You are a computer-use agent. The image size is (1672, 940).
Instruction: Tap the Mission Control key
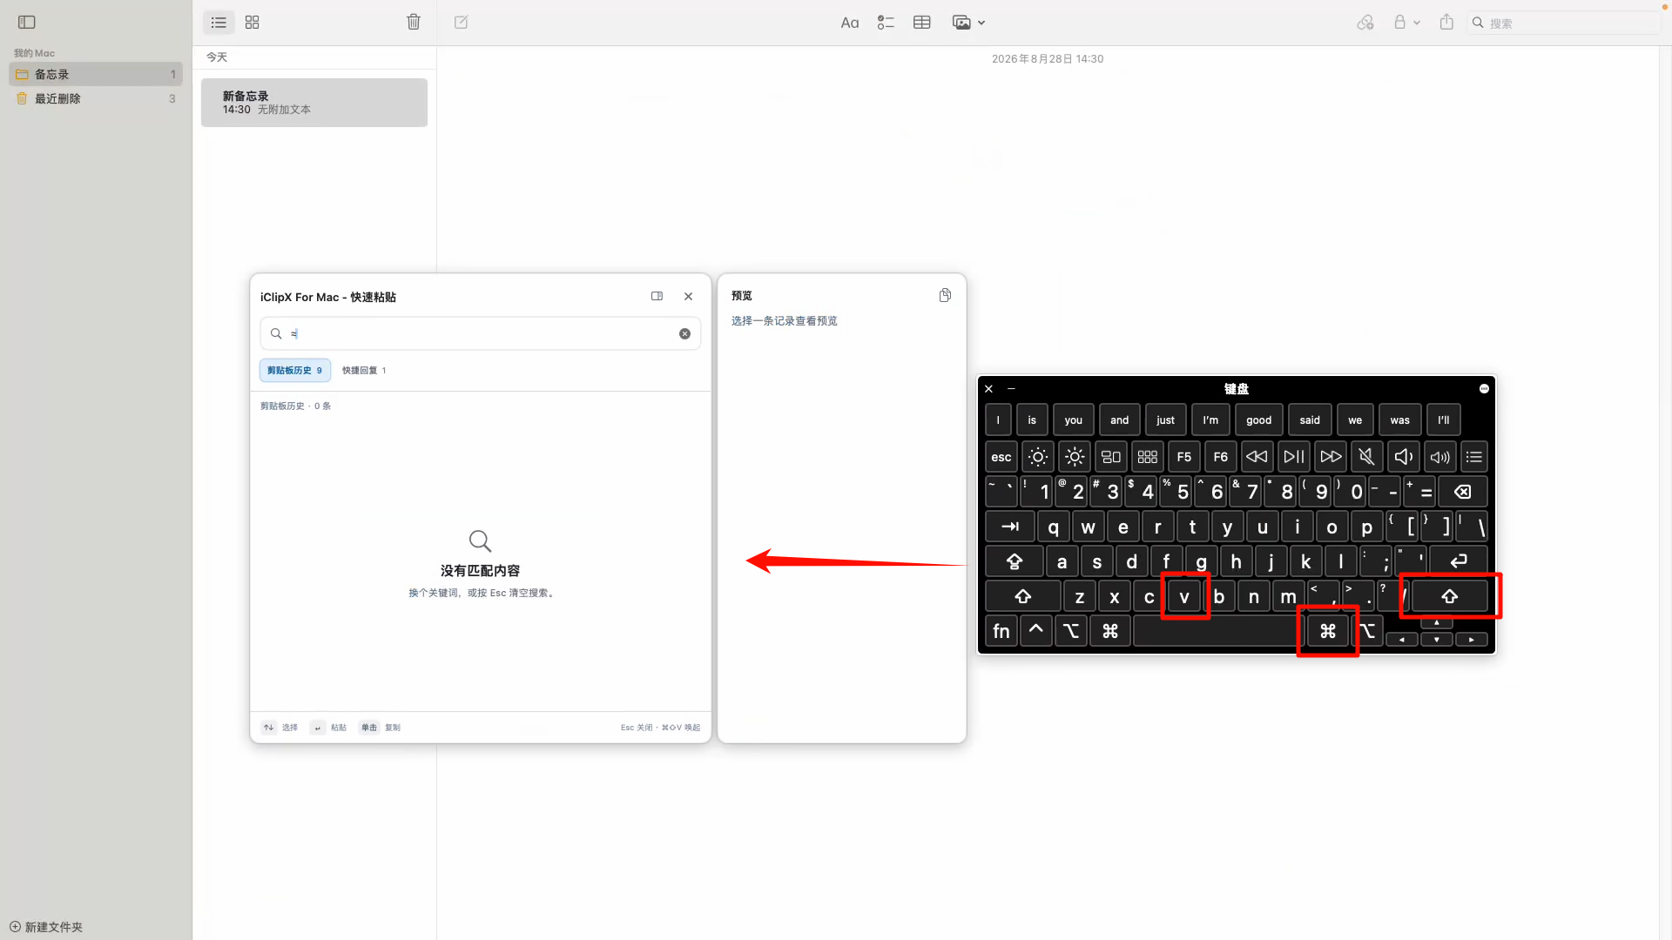coord(1111,457)
